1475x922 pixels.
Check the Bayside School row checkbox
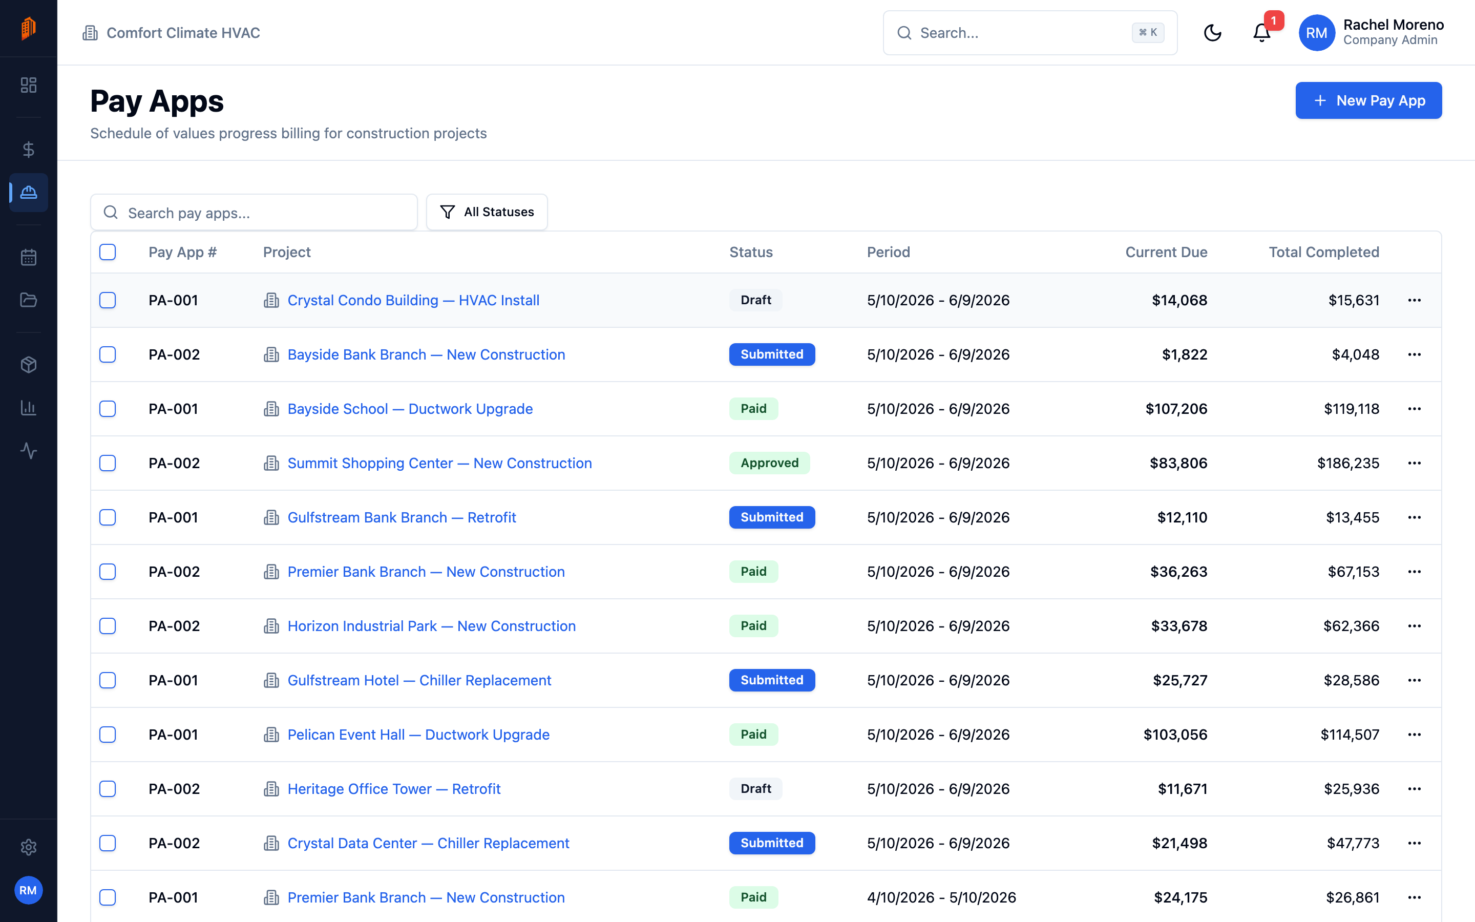tap(108, 409)
